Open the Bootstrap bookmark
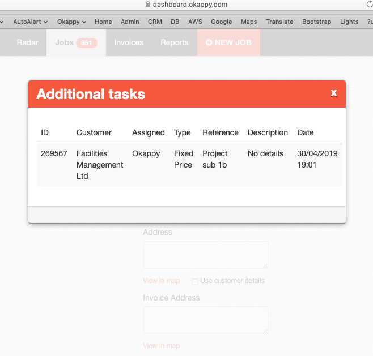The width and height of the screenshot is (373, 356). click(317, 22)
